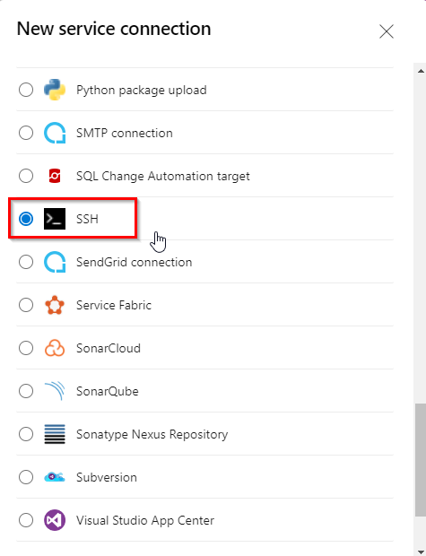This screenshot has height=556, width=426.
Task: Select the Python package upload radio button
Action: [26, 90]
